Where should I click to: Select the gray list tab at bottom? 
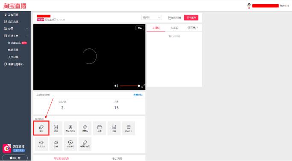[117, 158]
